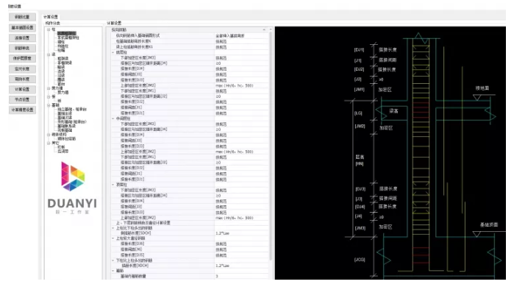The height and width of the screenshot is (287, 514).
Task: Collapse the 柱 tree node
Action: point(49,29)
